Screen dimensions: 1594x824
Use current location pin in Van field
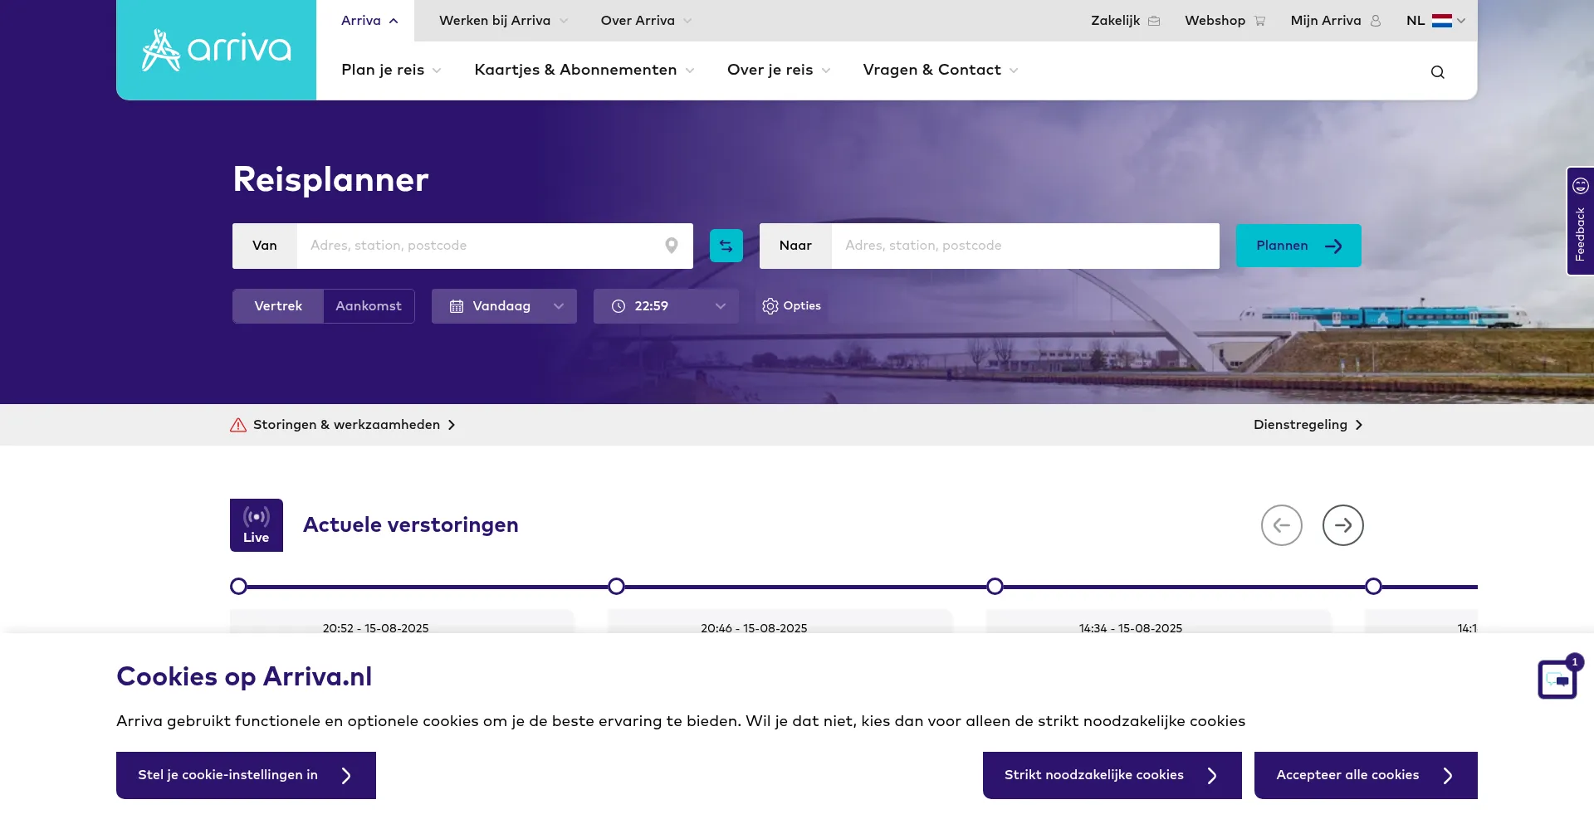[672, 246]
